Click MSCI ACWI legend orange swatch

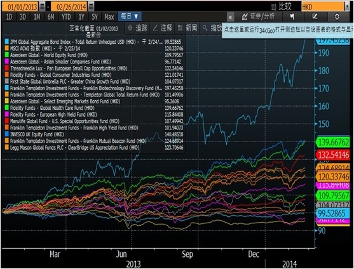[x=7, y=48]
